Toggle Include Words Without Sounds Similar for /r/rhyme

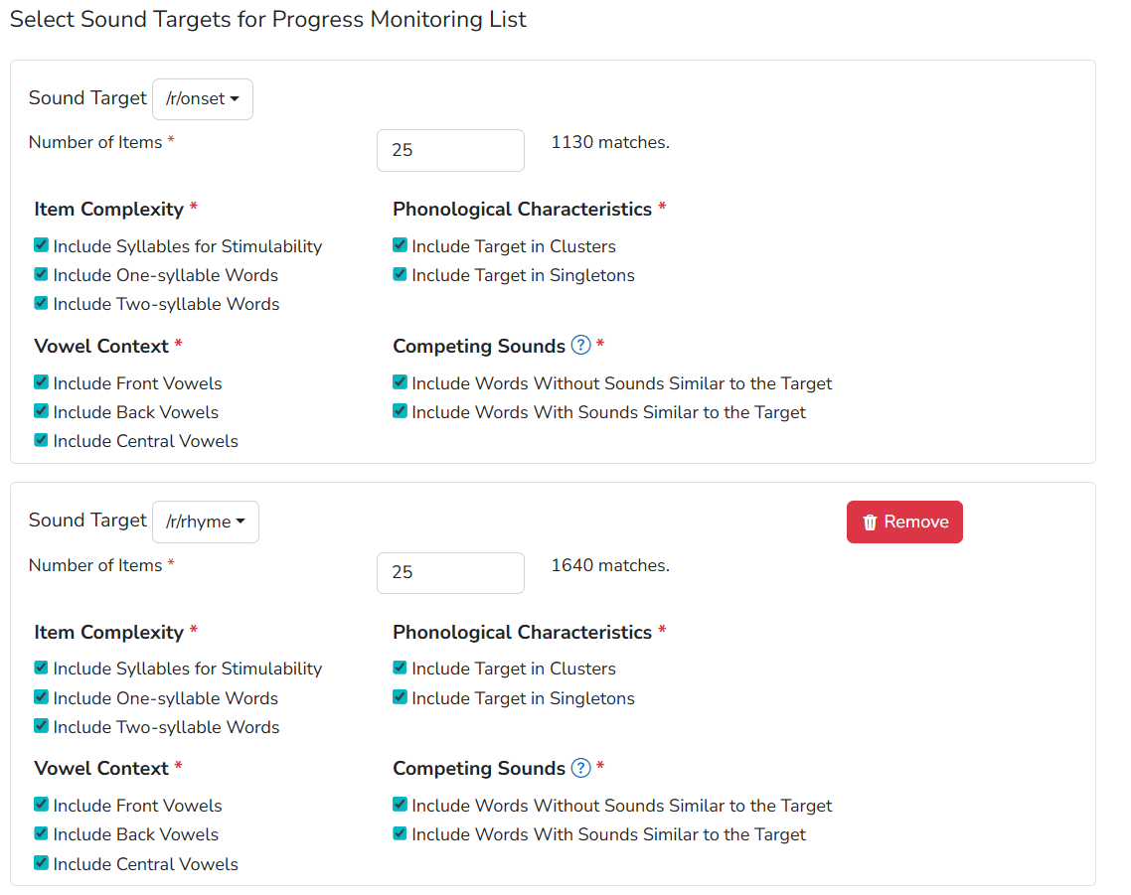400,805
